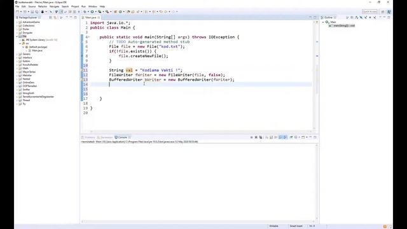Viewport: 407px width, 229px height.
Task: Open the File menu
Action: pyautogui.click(x=17, y=6)
